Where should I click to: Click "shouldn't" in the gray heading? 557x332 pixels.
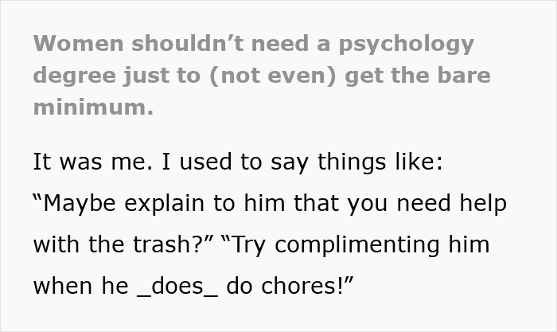(189, 44)
